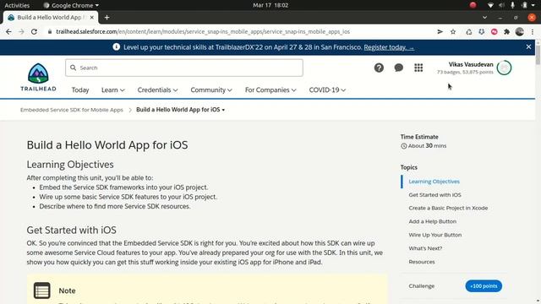
Task: Click the page vertical scrollbar thumb
Action: [538, 54]
